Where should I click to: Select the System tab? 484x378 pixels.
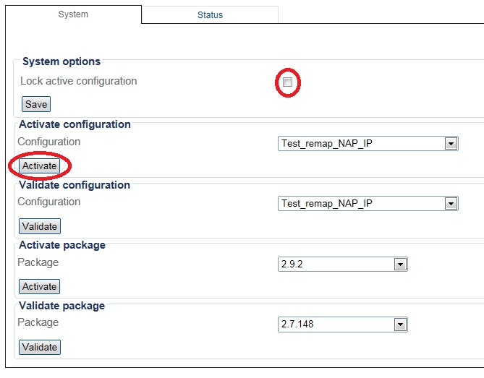(73, 14)
